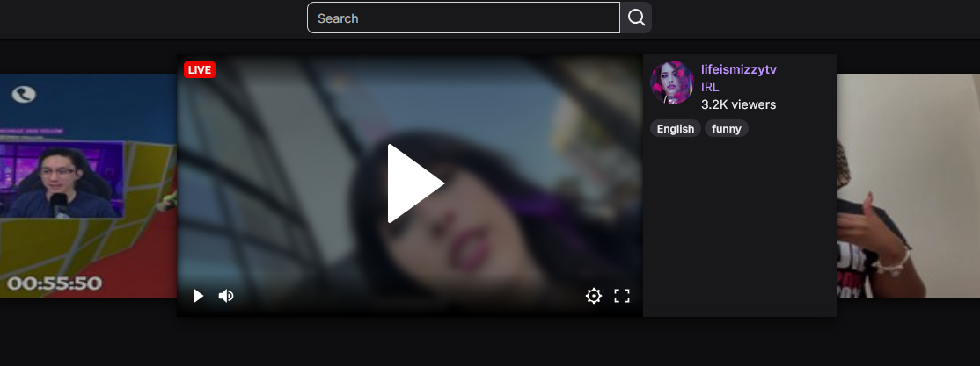Click the red LIVE badge
This screenshot has height=366, width=980.
tap(200, 70)
